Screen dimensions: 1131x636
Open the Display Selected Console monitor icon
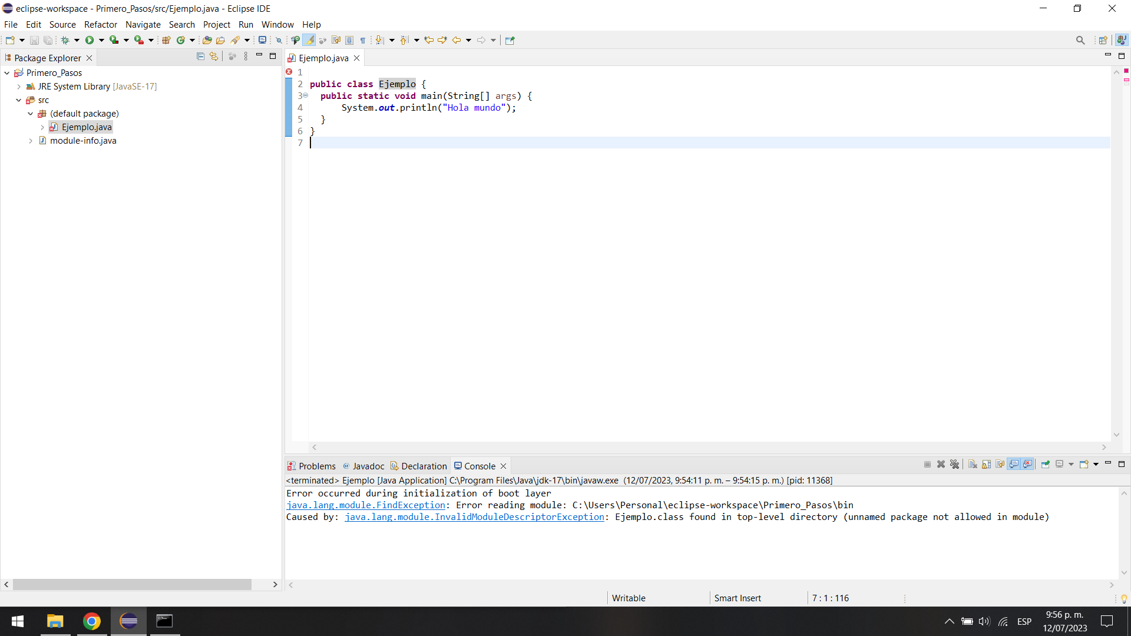point(1059,465)
